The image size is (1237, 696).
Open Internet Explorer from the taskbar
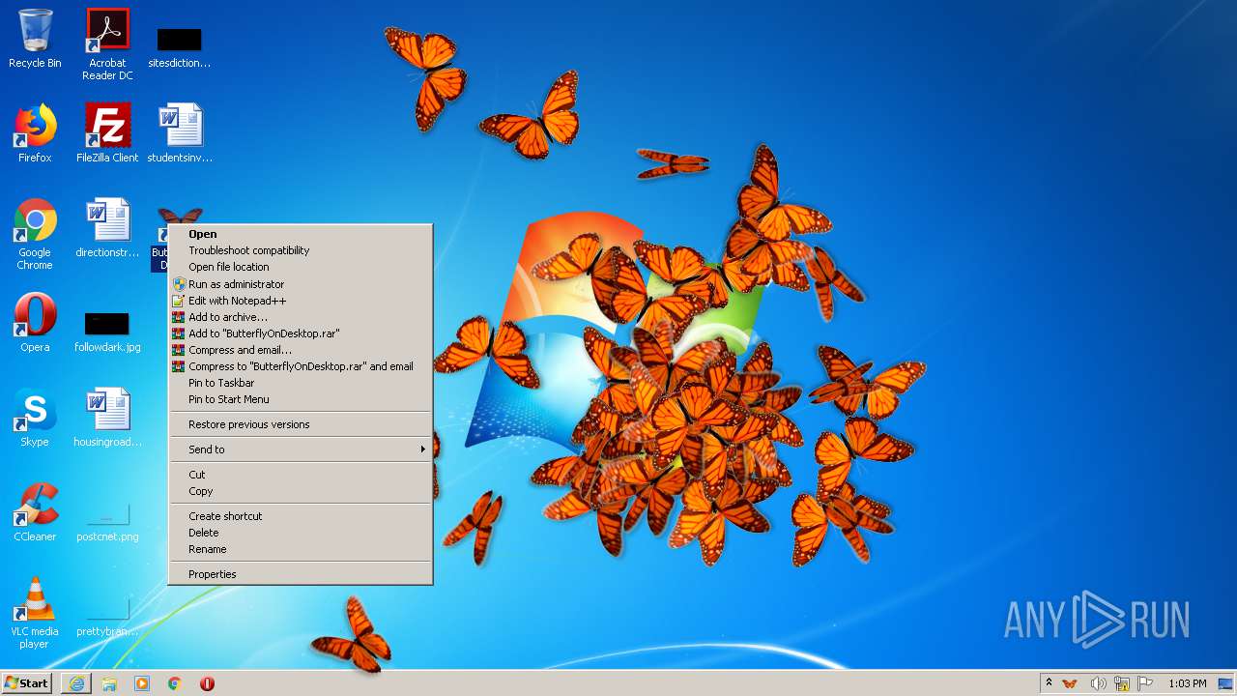[76, 683]
